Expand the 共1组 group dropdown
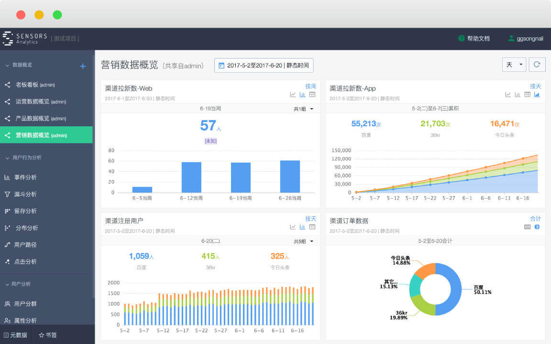This screenshot has height=344, width=551. pos(304,109)
